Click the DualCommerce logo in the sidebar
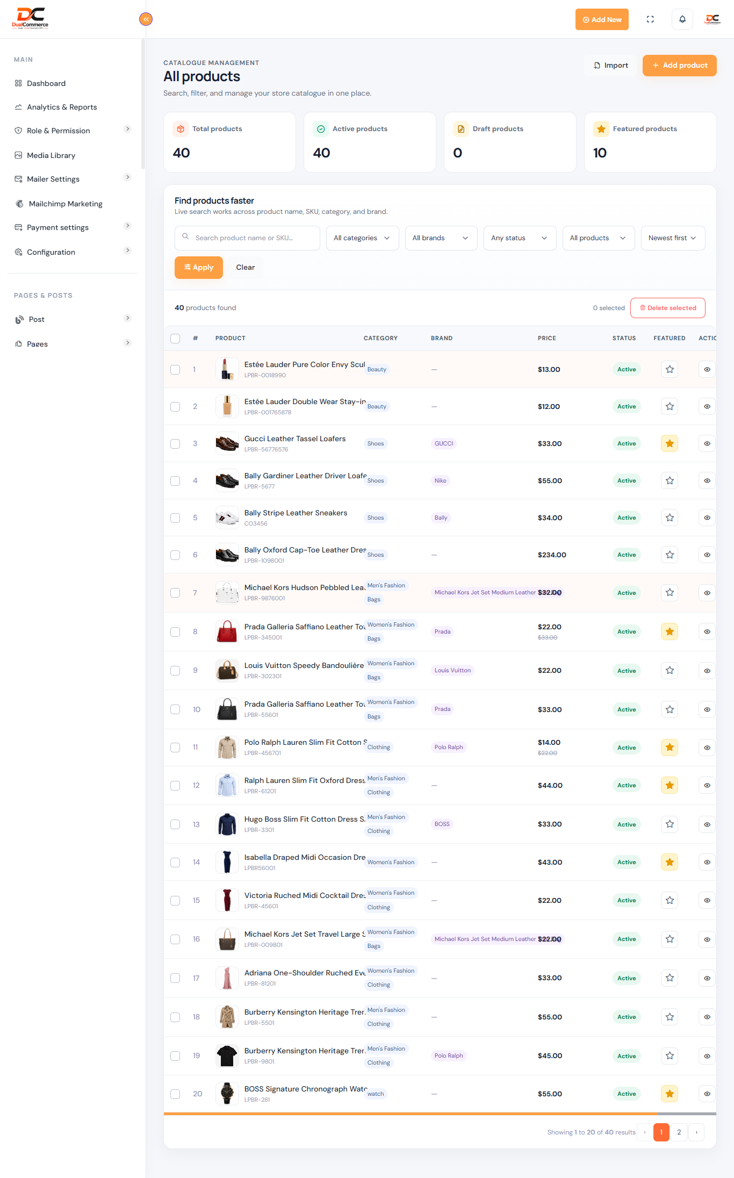 (x=30, y=18)
